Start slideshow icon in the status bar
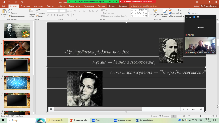 tap(189, 116)
